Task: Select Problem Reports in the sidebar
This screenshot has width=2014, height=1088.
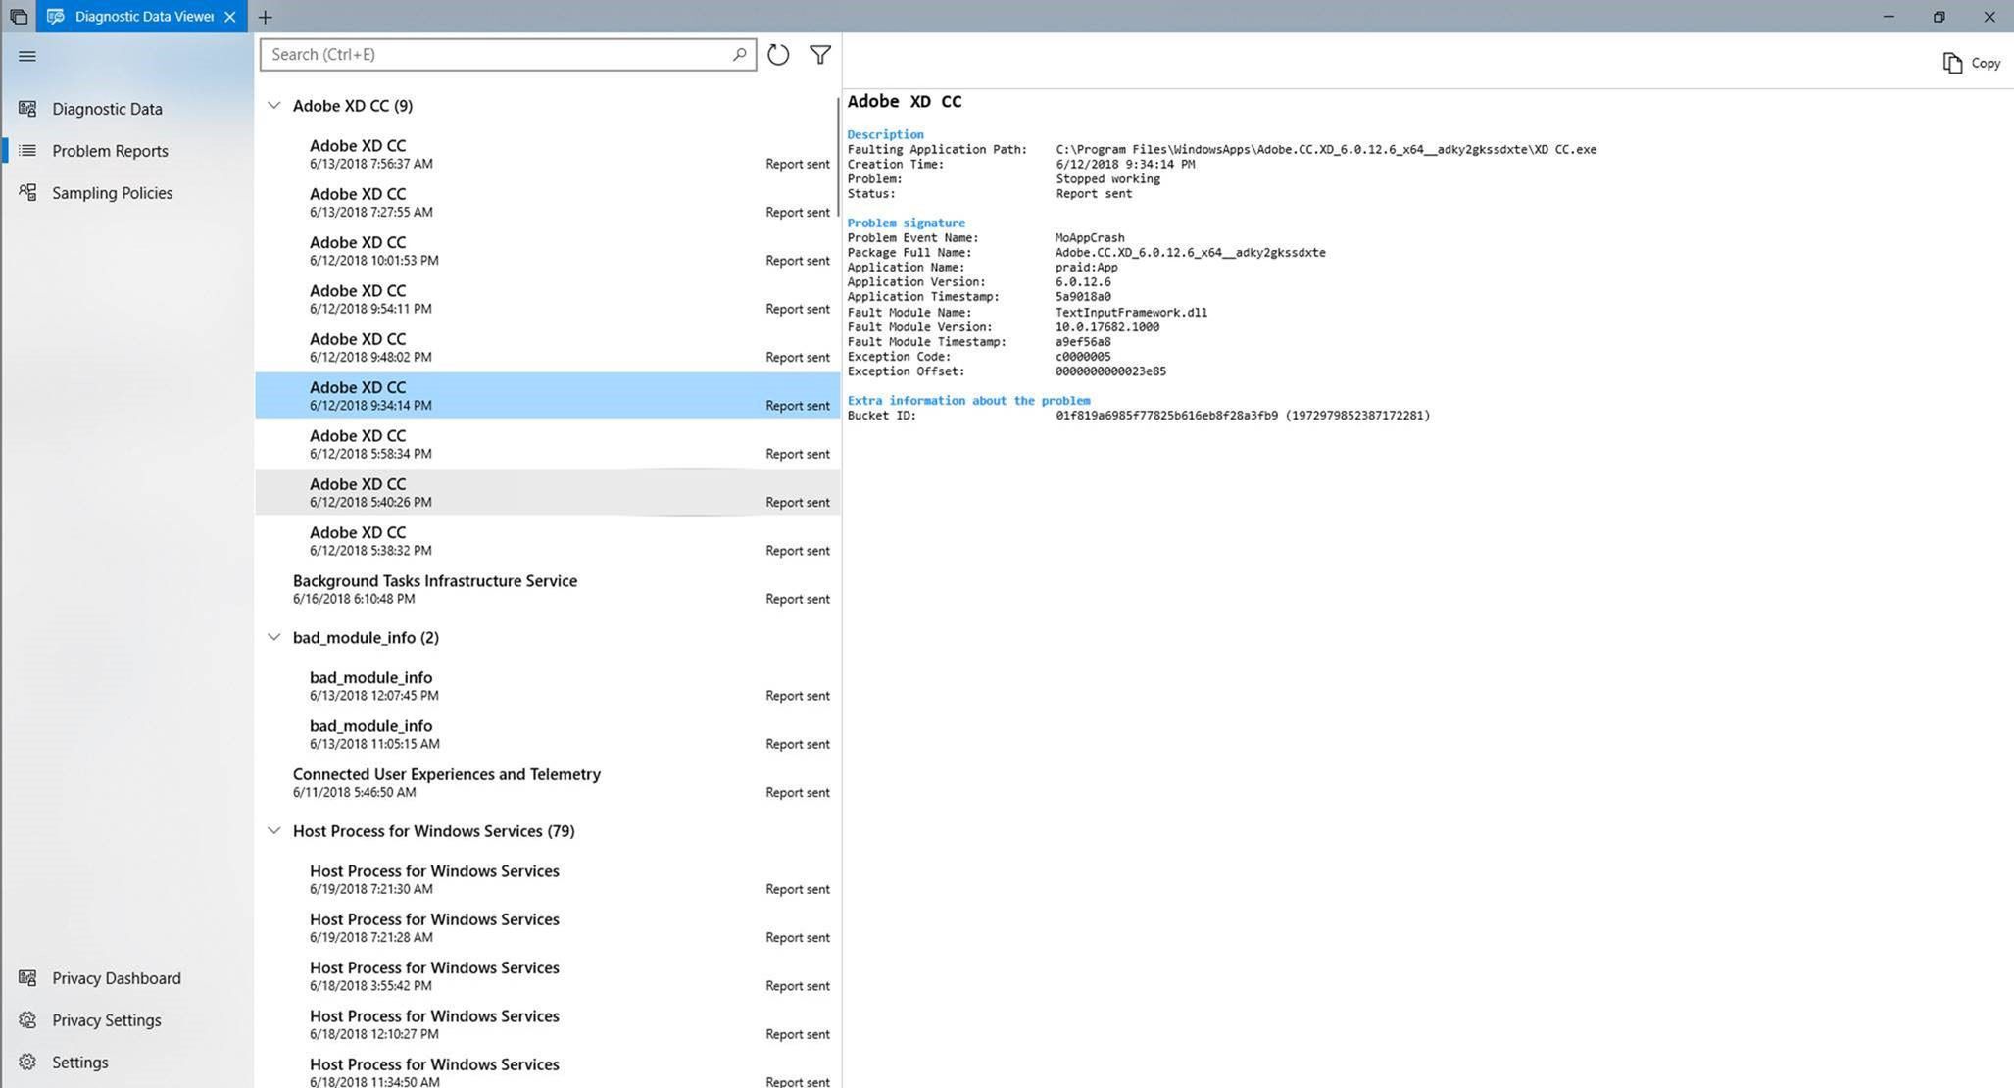Action: [x=110, y=151]
